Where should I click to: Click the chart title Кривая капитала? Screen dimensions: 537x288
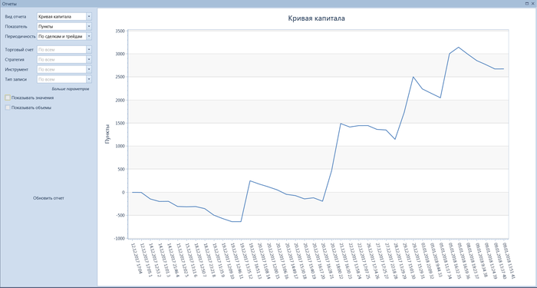click(x=316, y=18)
